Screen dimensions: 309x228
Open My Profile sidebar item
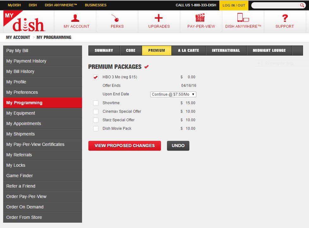click(x=43, y=82)
